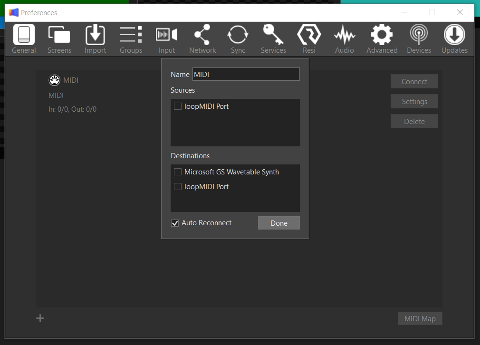Show the Devices preferences tab

419,39
